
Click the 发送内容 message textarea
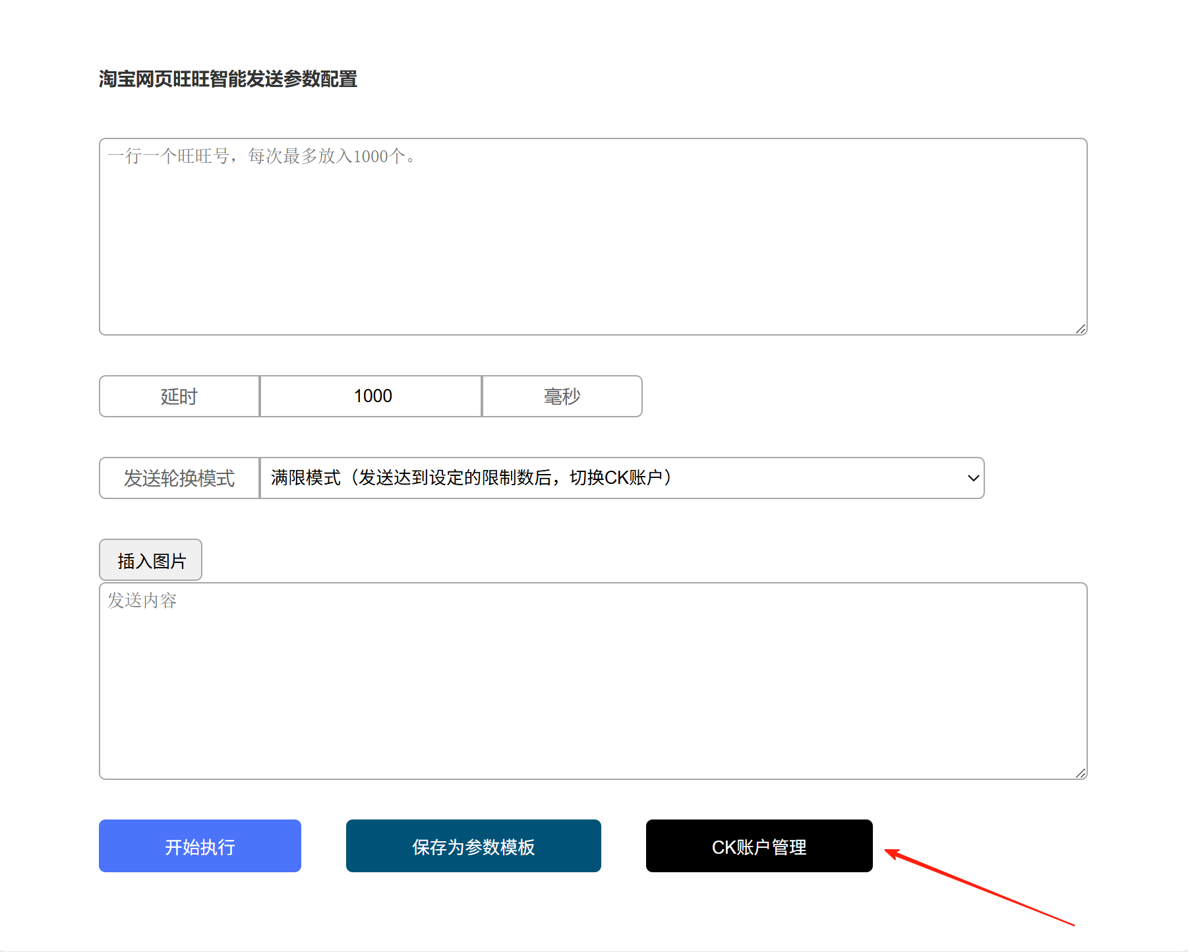[x=593, y=681]
